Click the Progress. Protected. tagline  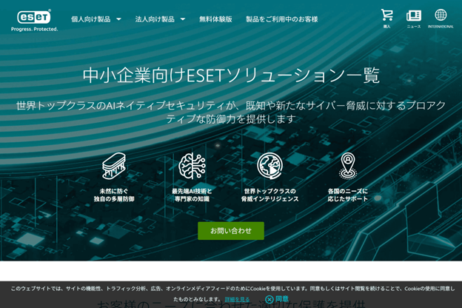pyautogui.click(x=35, y=29)
